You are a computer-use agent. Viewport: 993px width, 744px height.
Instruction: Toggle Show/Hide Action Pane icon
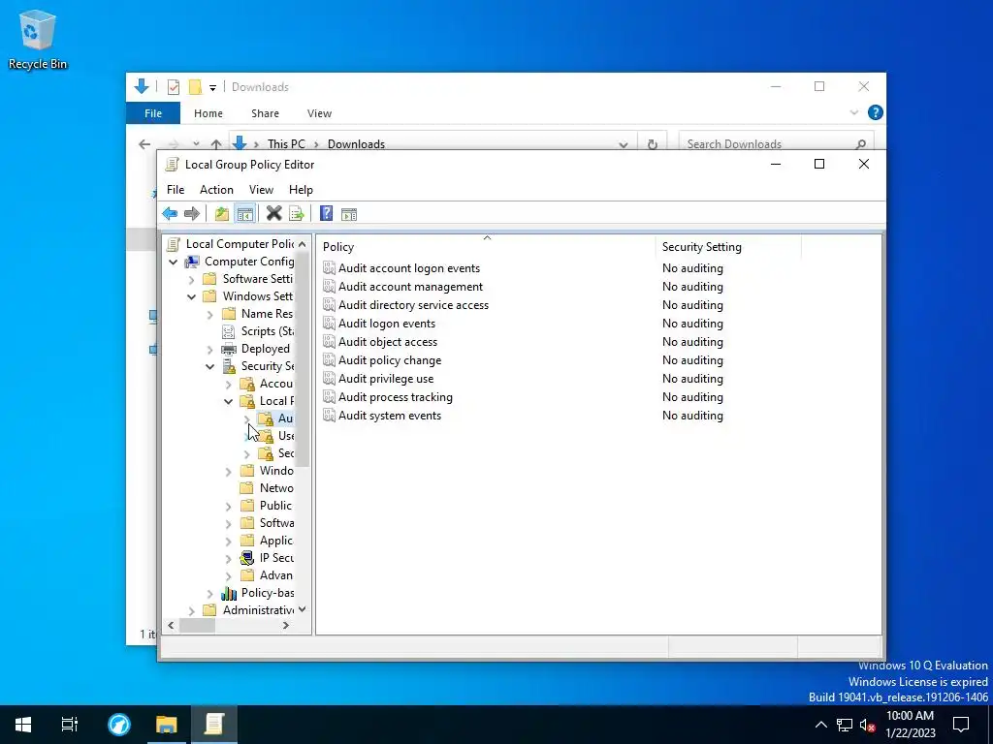pos(349,214)
